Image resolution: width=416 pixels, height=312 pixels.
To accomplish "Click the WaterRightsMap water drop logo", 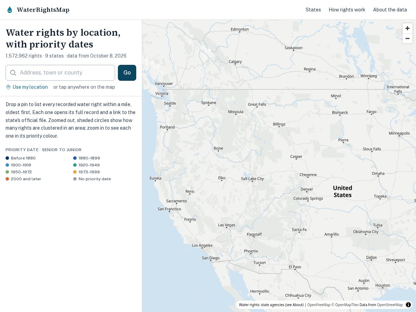I will 10,10.
